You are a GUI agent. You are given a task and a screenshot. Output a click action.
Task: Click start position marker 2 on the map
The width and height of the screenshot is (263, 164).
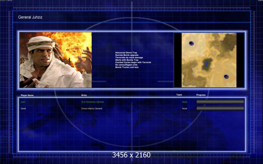click(x=226, y=77)
